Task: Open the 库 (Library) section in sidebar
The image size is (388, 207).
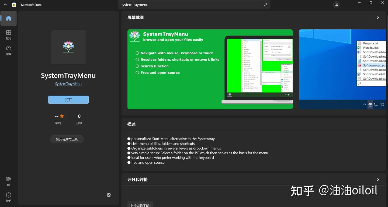Action: point(8,181)
